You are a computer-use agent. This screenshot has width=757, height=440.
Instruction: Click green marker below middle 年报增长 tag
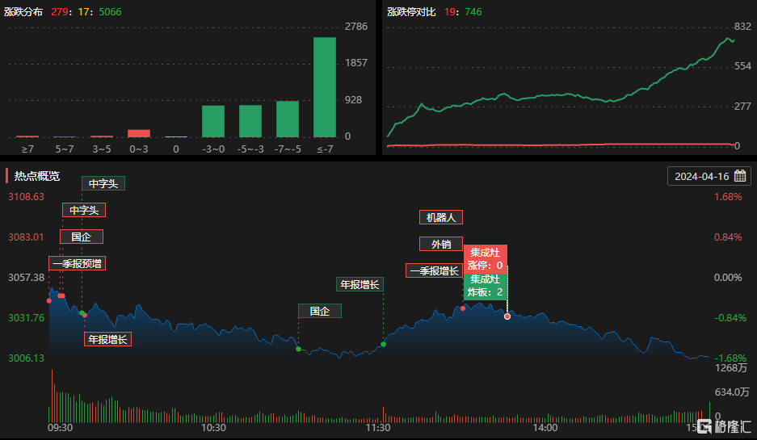coord(383,344)
